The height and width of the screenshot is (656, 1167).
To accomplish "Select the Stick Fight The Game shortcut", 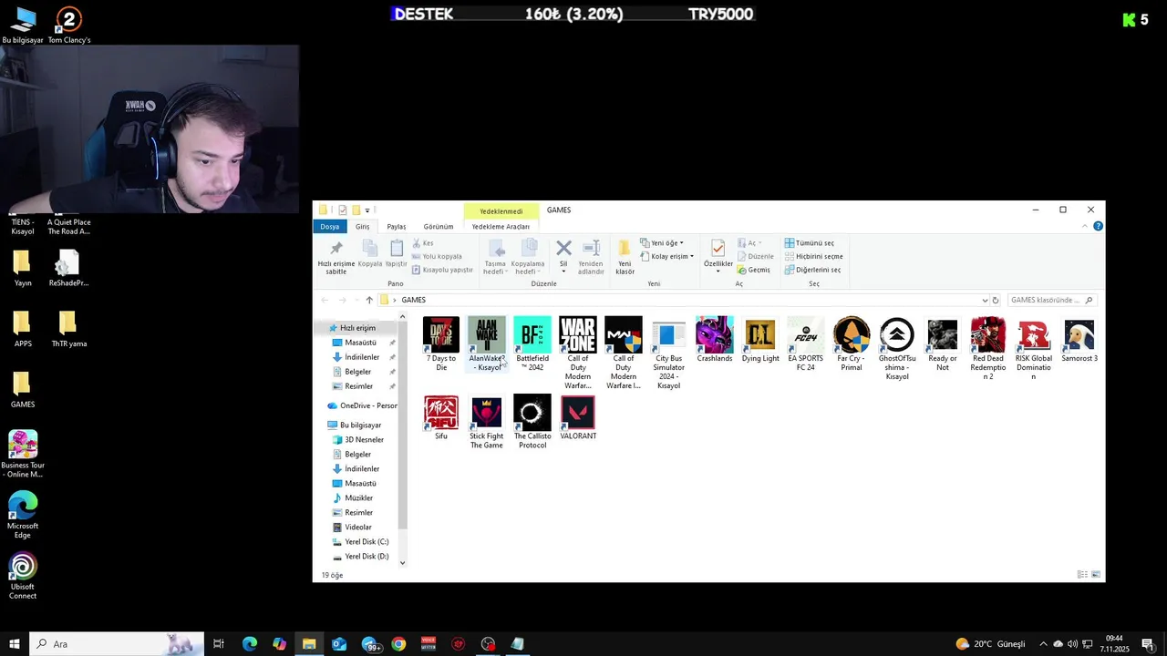I will (487, 422).
